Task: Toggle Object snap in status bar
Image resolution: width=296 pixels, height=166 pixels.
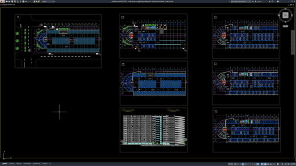Action: (258, 164)
